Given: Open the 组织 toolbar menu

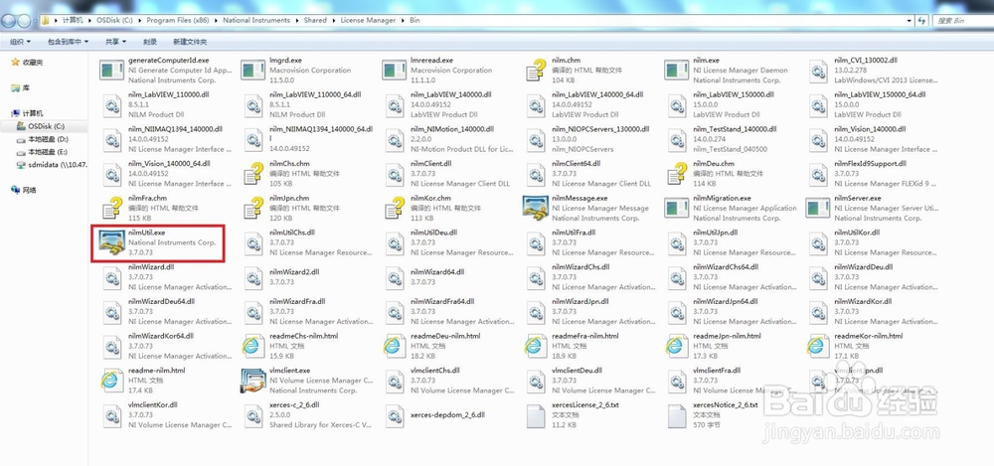Looking at the screenshot, I should click(20, 42).
